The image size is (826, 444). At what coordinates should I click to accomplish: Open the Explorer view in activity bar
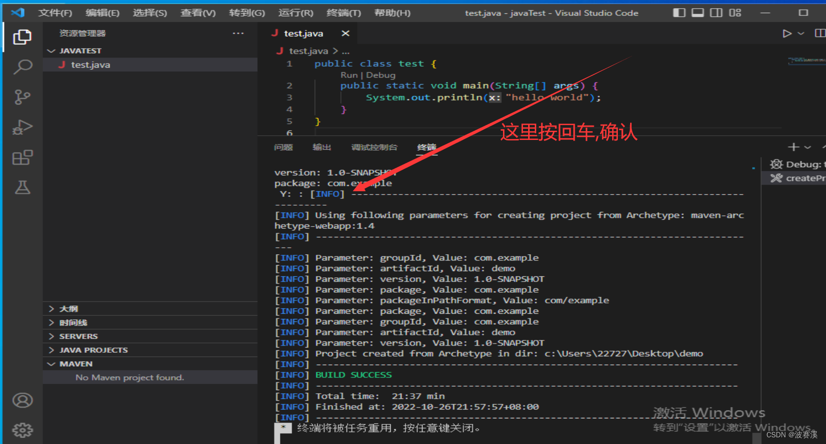(22, 37)
